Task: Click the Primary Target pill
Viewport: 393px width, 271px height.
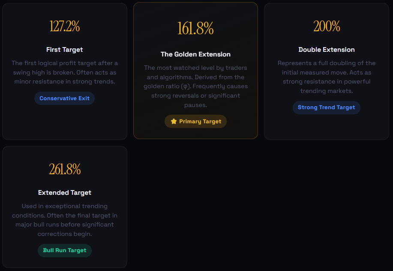Action: click(195, 122)
